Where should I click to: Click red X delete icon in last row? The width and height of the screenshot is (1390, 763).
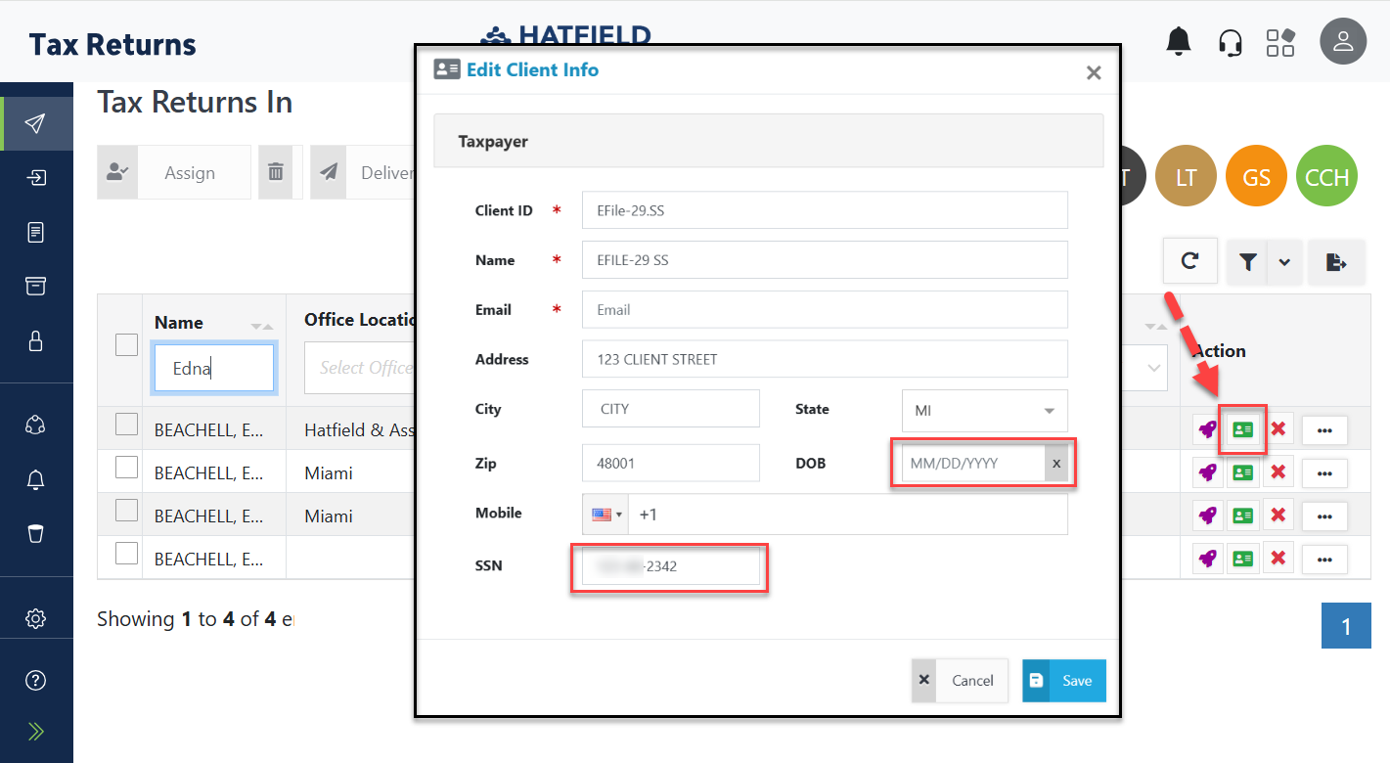(1277, 559)
